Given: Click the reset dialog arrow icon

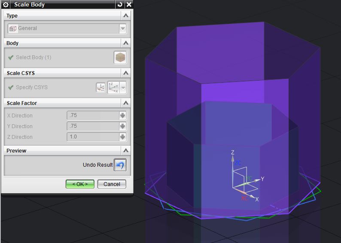Looking at the screenshot, I should click(x=120, y=4).
